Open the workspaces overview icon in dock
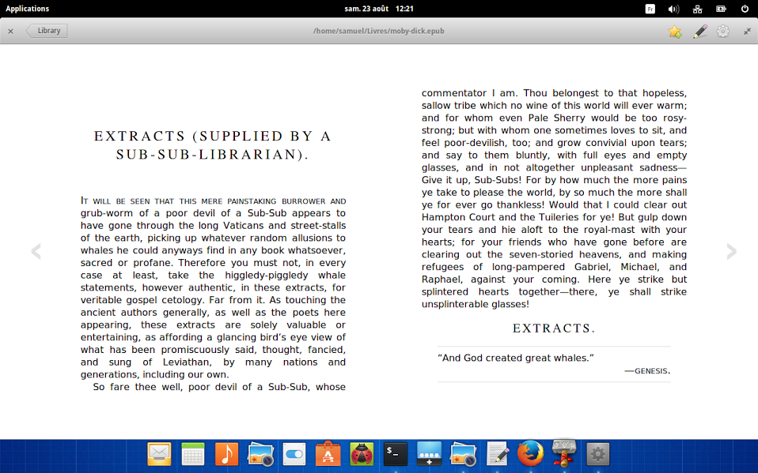The height and width of the screenshot is (473, 758). click(x=430, y=454)
